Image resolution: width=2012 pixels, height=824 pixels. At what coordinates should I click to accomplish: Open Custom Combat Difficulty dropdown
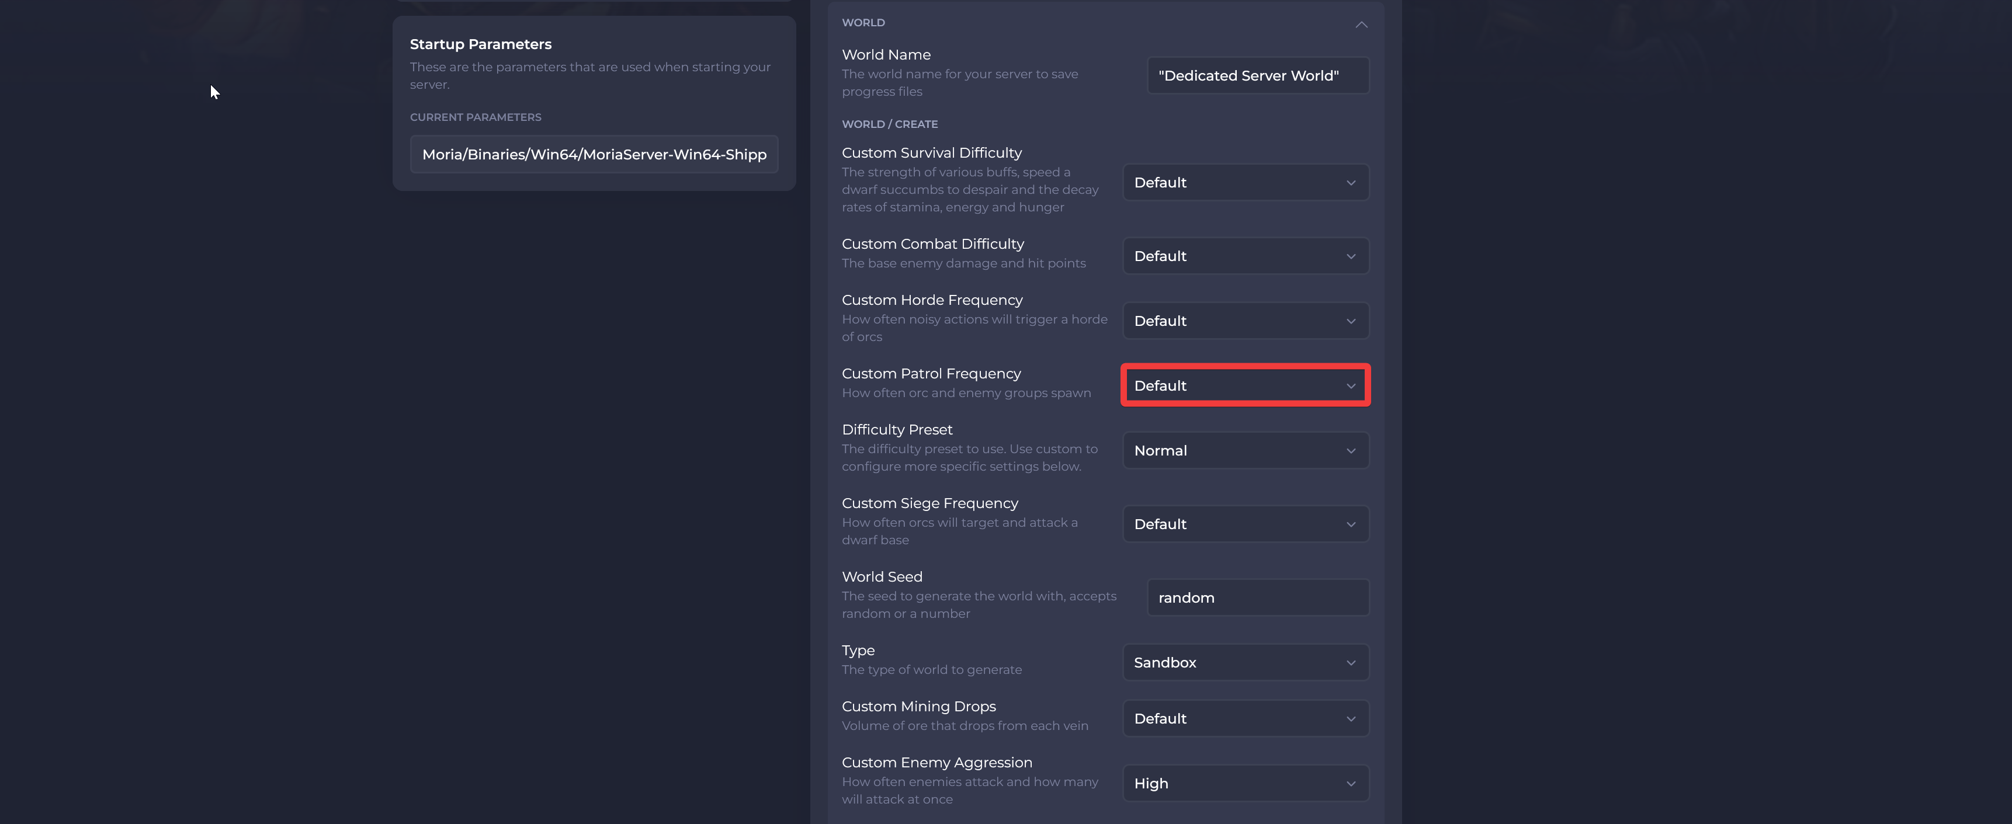[x=1246, y=256]
